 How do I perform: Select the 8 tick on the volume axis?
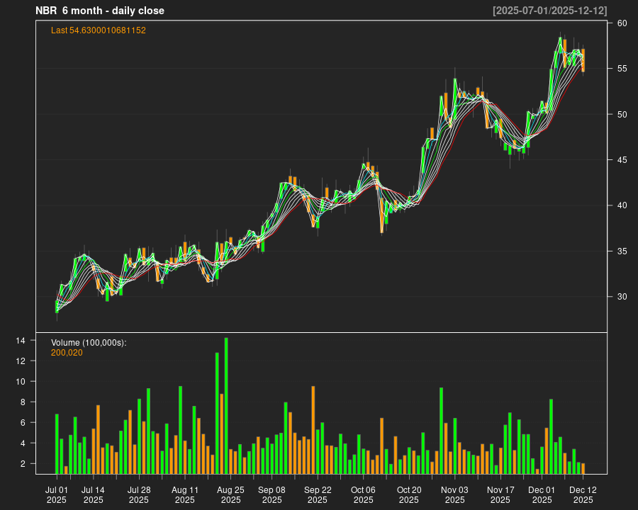click(x=23, y=402)
